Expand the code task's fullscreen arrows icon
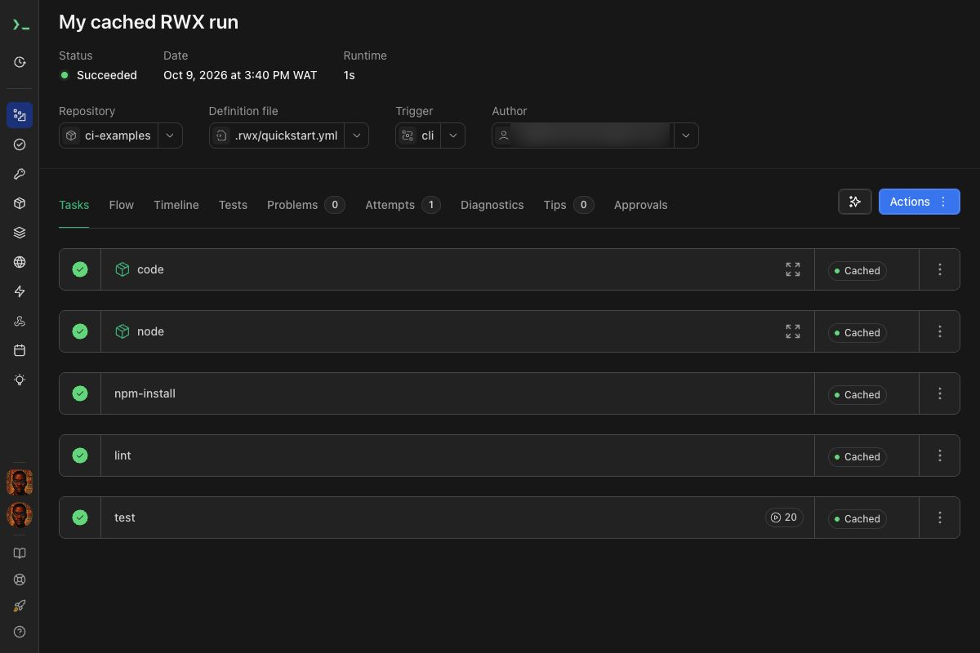Screen dimensions: 980x653 tap(793, 269)
